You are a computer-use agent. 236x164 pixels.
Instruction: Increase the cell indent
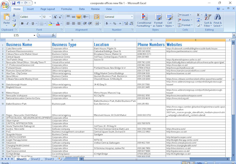click(90, 24)
